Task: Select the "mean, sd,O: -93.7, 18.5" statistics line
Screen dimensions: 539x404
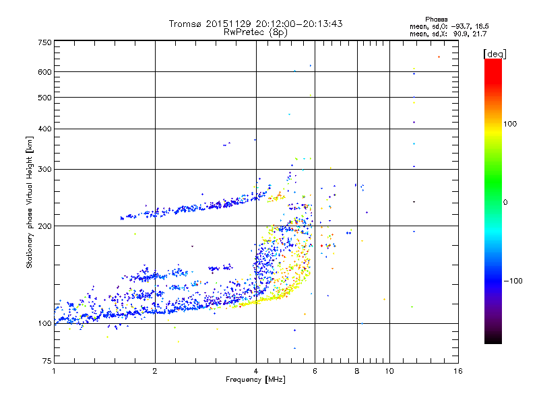Action: 449,26
